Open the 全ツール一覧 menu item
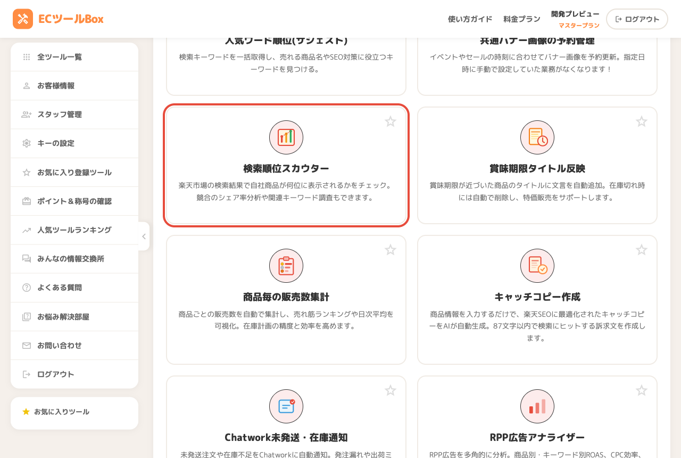Viewport: 681px width, 458px height. click(74, 57)
